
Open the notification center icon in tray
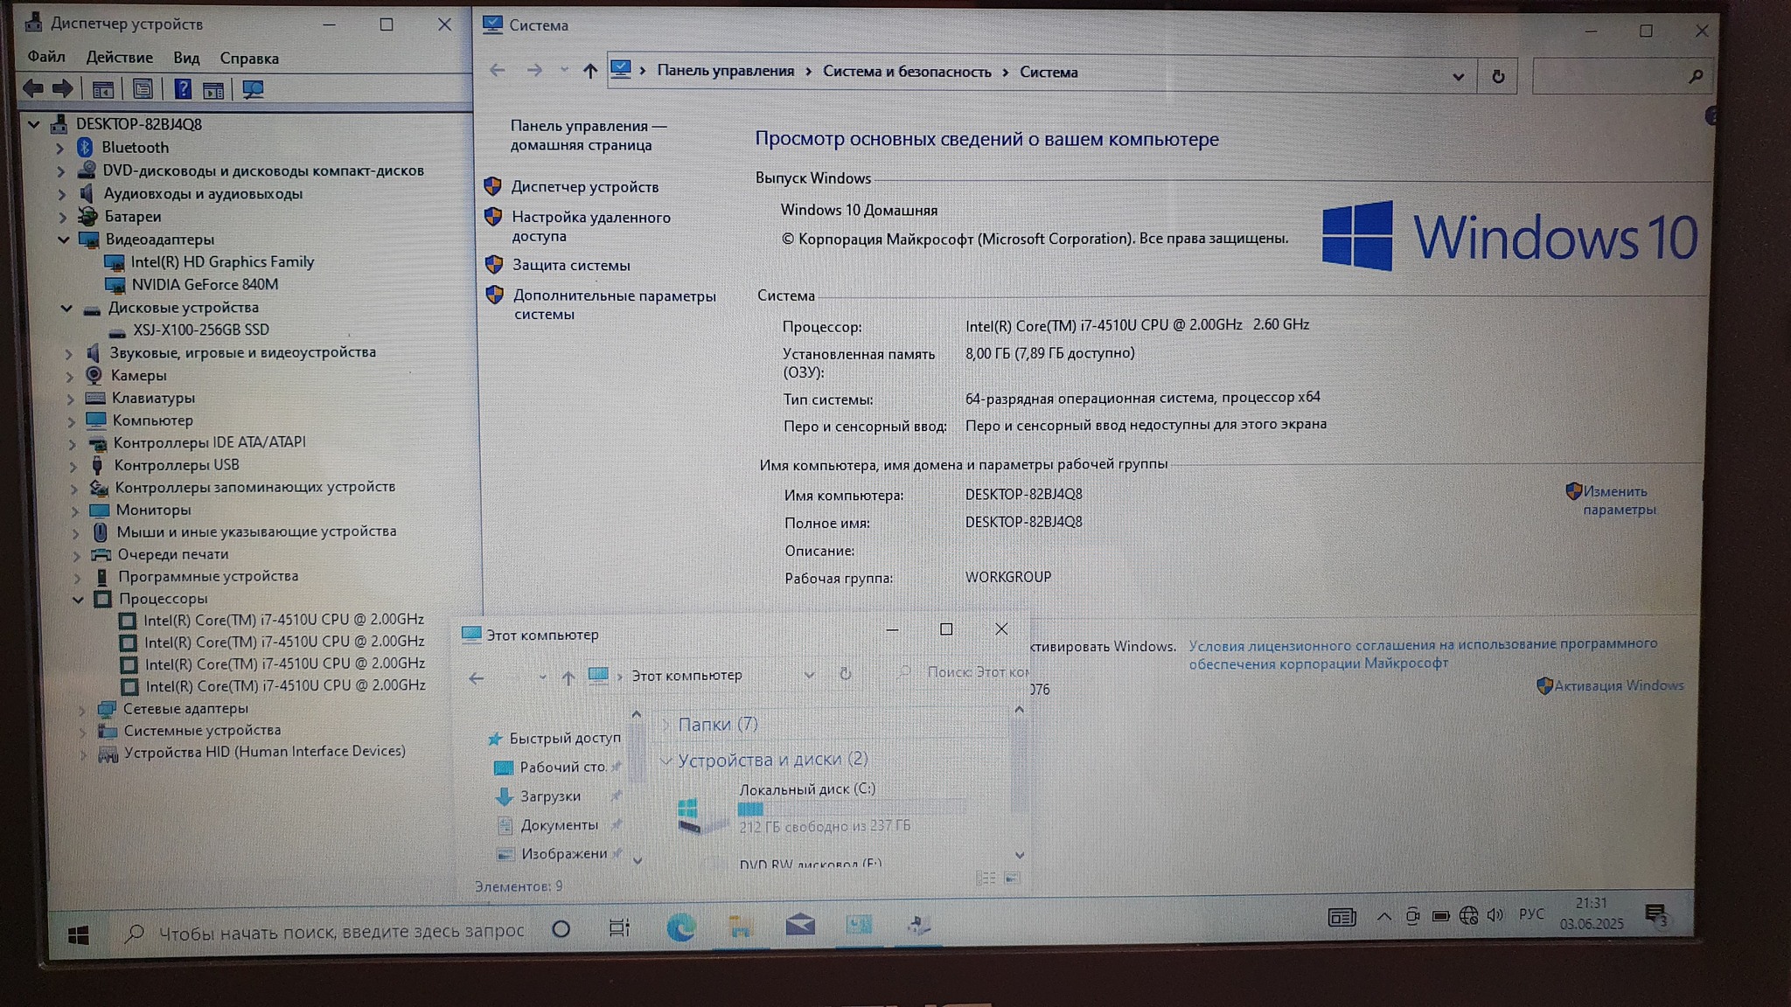pyautogui.click(x=1655, y=915)
